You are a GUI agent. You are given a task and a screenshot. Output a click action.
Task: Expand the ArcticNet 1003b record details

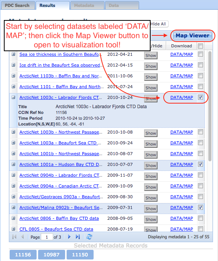(13, 132)
